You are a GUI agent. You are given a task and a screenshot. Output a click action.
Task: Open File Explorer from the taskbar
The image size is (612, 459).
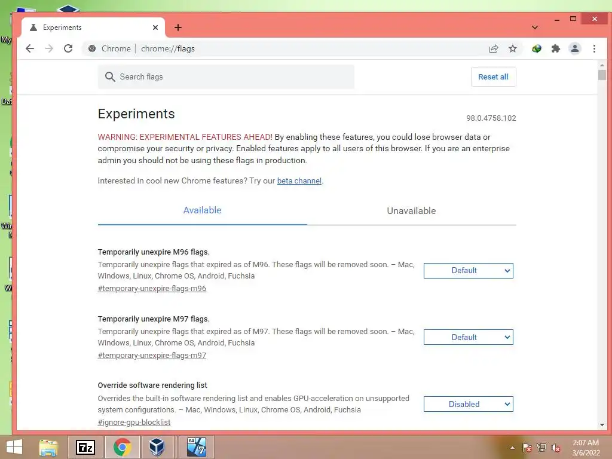[x=48, y=447]
